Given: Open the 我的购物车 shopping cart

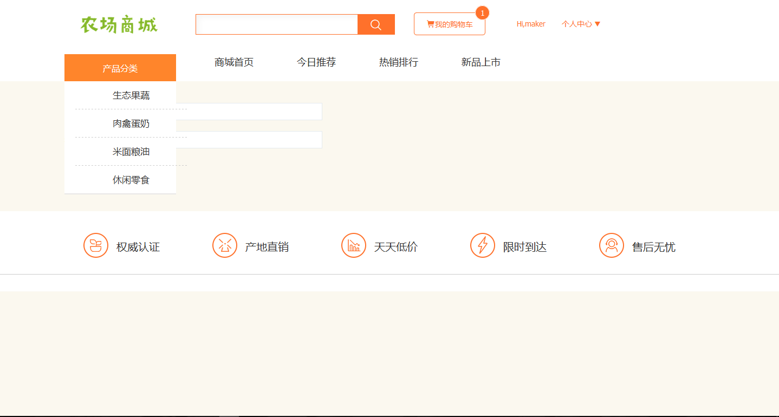Looking at the screenshot, I should [x=450, y=24].
